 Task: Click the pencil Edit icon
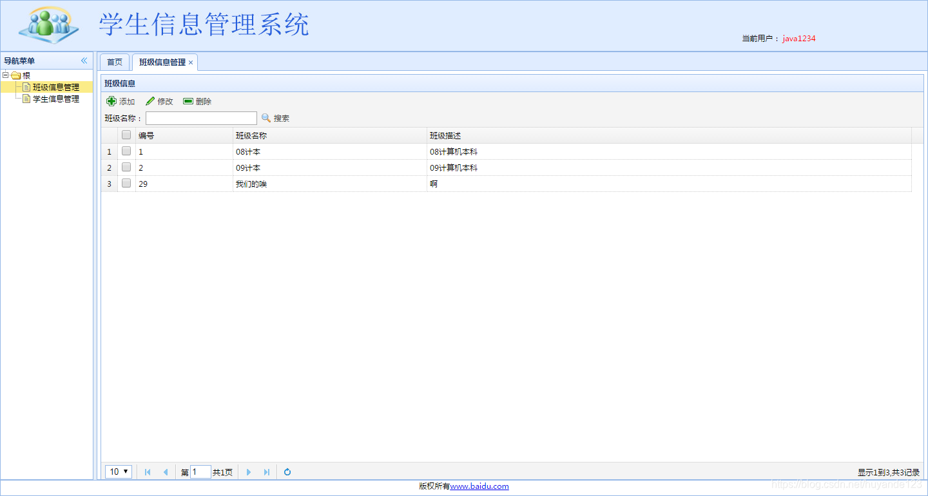click(x=150, y=101)
